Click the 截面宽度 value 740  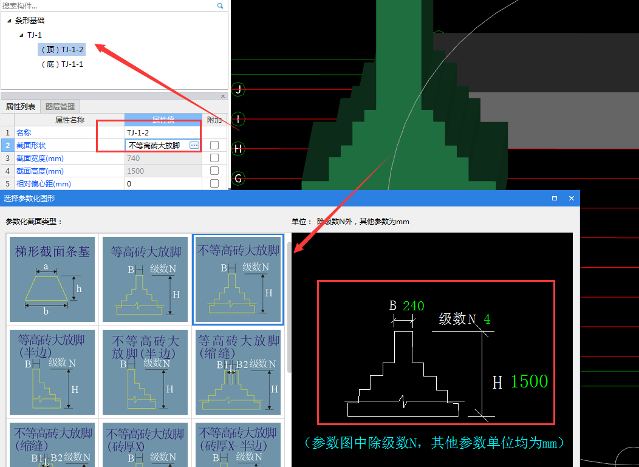coord(163,158)
